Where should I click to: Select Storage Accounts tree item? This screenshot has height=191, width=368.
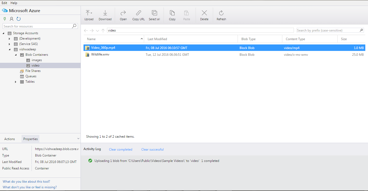pos(26,33)
